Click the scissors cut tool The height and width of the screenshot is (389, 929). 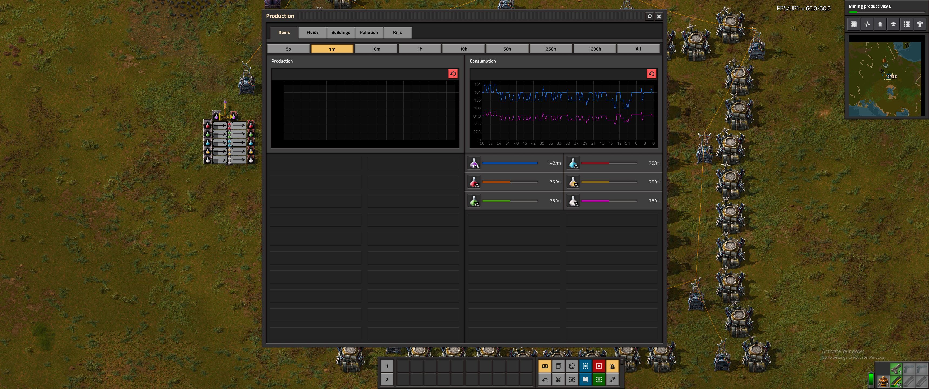(558, 379)
